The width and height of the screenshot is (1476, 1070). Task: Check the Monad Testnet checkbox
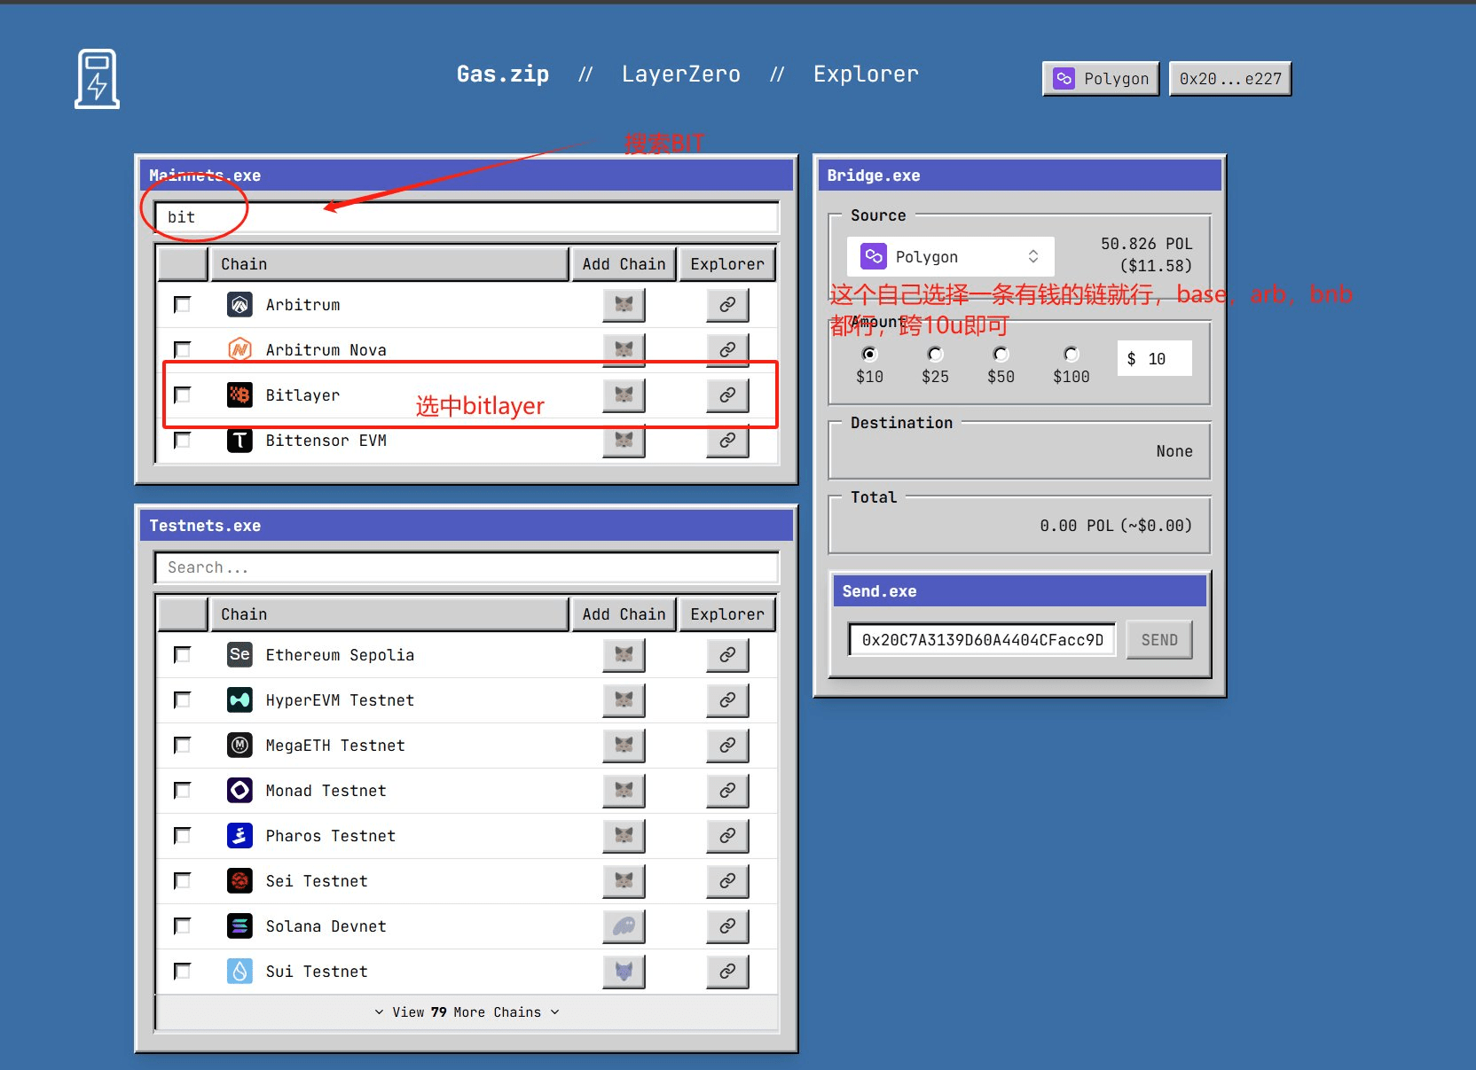pos(183,791)
